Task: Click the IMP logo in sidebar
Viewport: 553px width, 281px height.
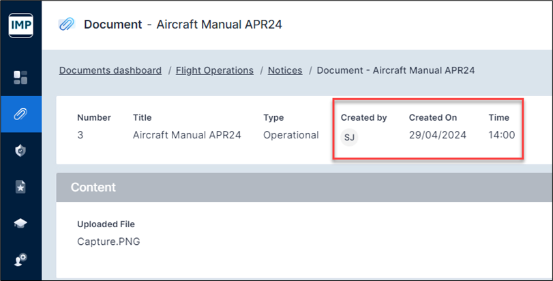Action: [x=20, y=25]
